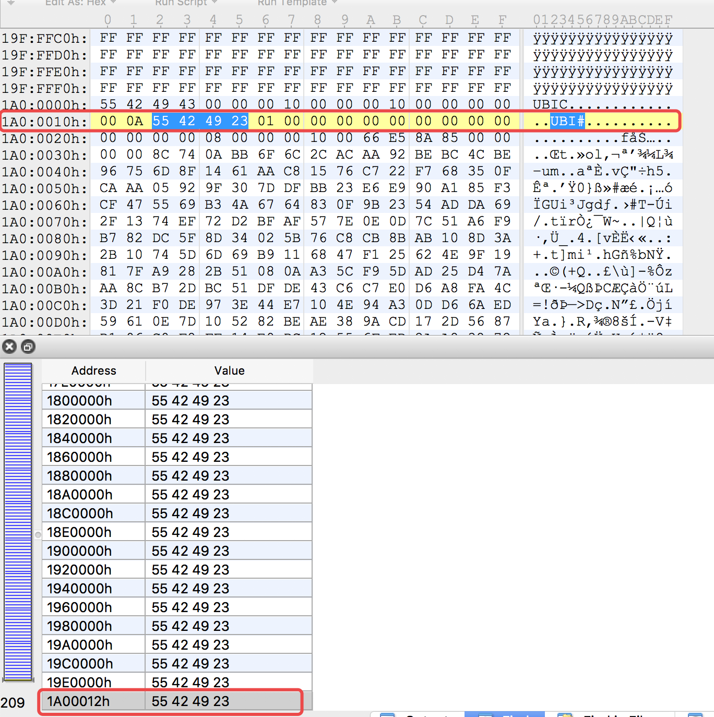The width and height of the screenshot is (714, 717).
Task: Click byte 66 in row 1A0:0020h
Action: pyautogui.click(x=371, y=138)
